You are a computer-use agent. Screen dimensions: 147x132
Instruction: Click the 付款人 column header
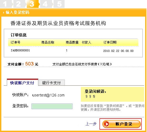point(87,42)
